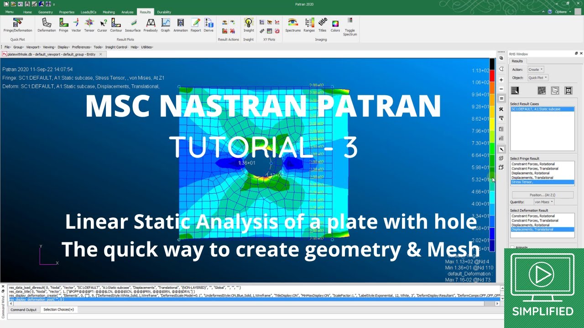Screen dimensions: 584x328
Task: Close the platewithhole.db viewport tab
Action: (x=100, y=54)
